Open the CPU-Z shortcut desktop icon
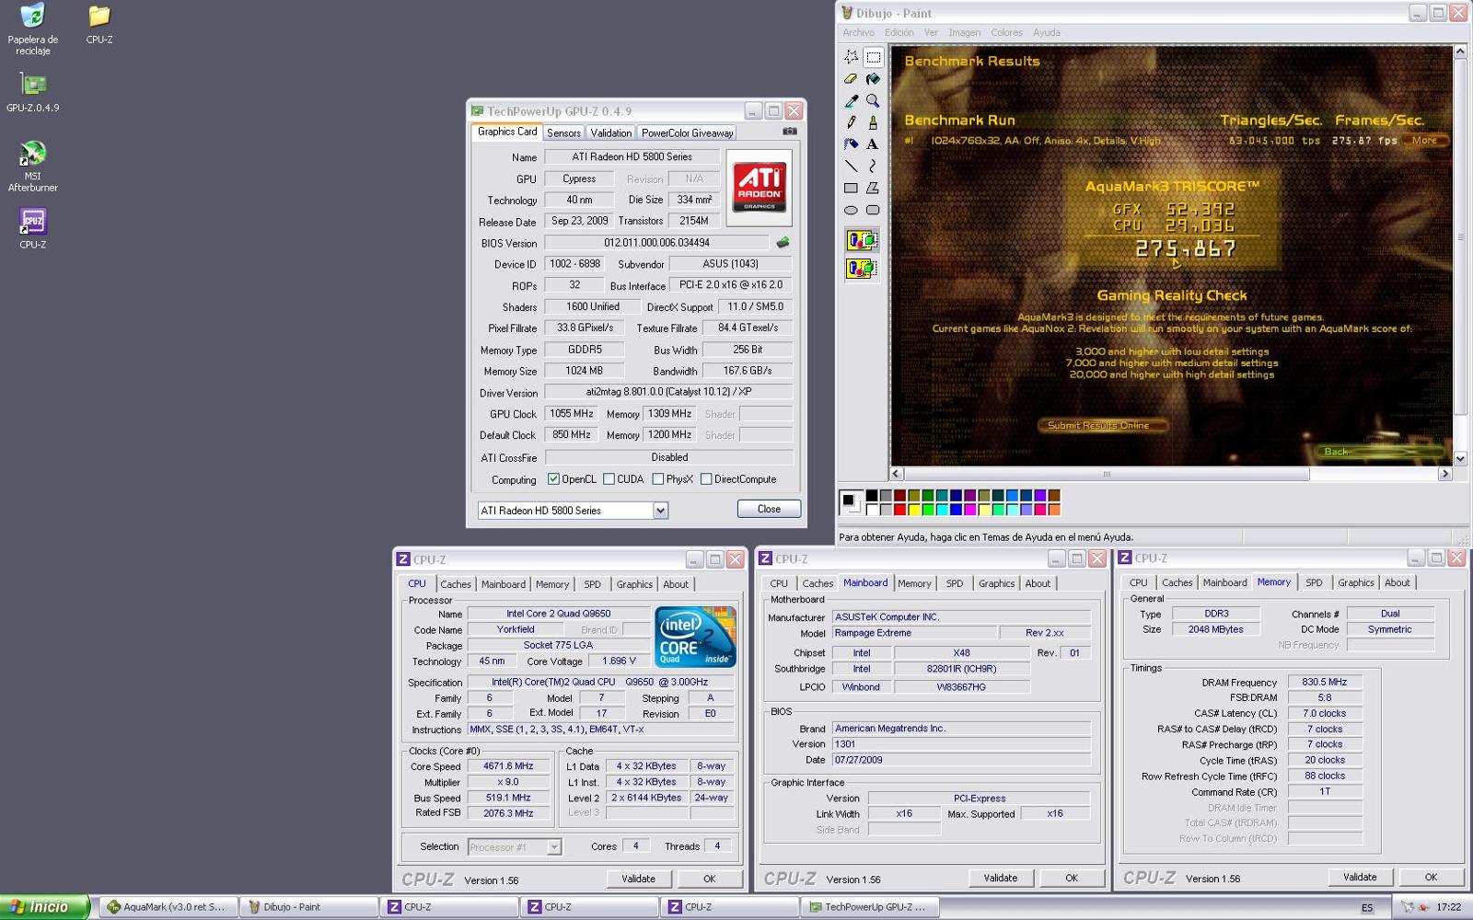 32,228
